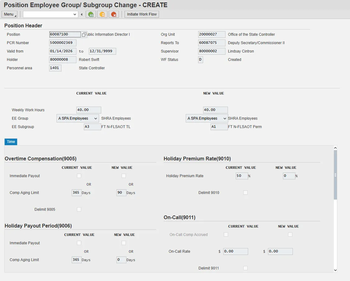Click new value Comp Aging Limit field showing 90
Image resolution: width=350 pixels, height=281 pixels.
point(121,193)
